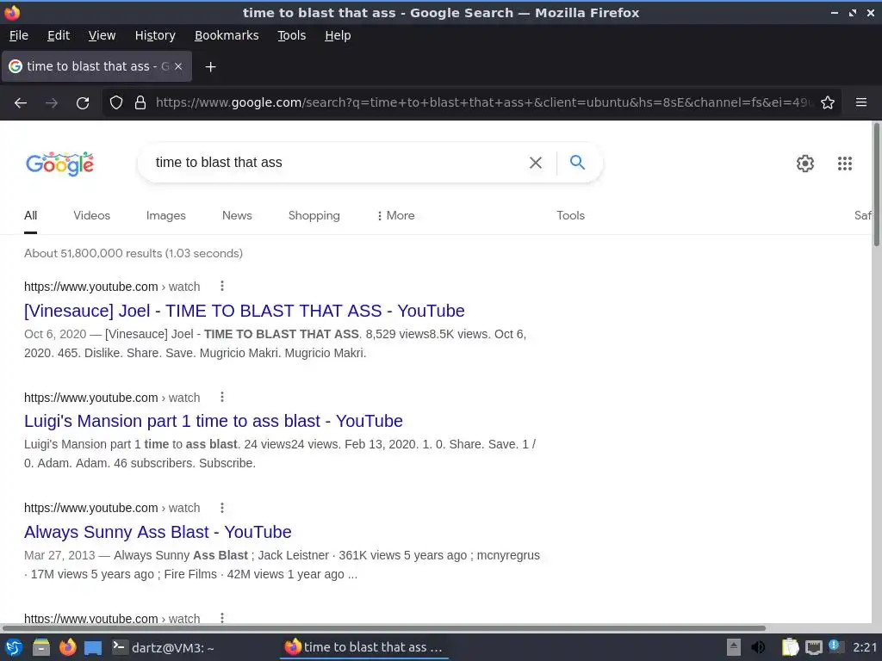
Task: Click the vertical page scrollbar
Action: click(876, 184)
